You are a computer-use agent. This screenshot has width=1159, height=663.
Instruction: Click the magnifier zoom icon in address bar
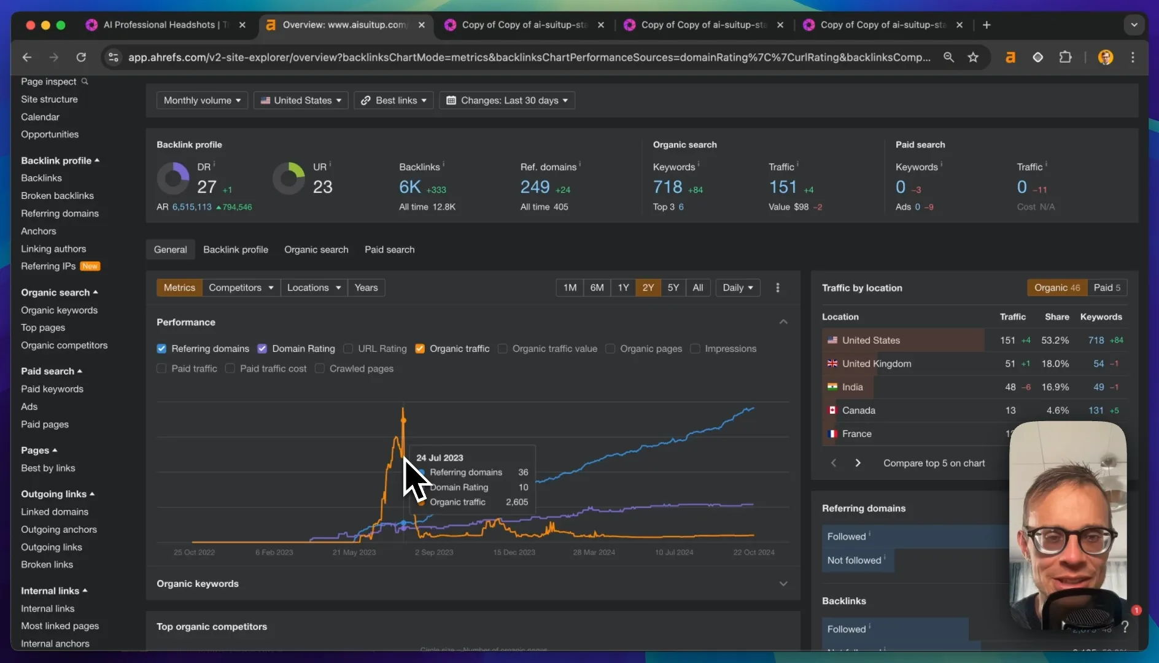click(948, 57)
